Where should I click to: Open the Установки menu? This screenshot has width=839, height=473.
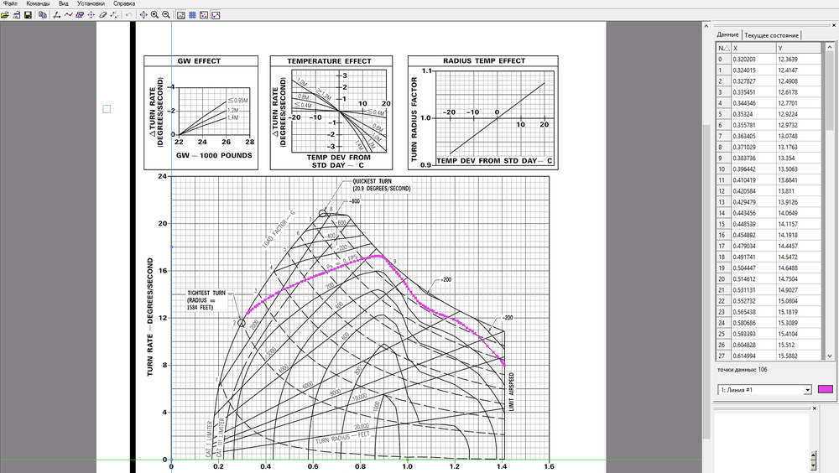[91, 3]
